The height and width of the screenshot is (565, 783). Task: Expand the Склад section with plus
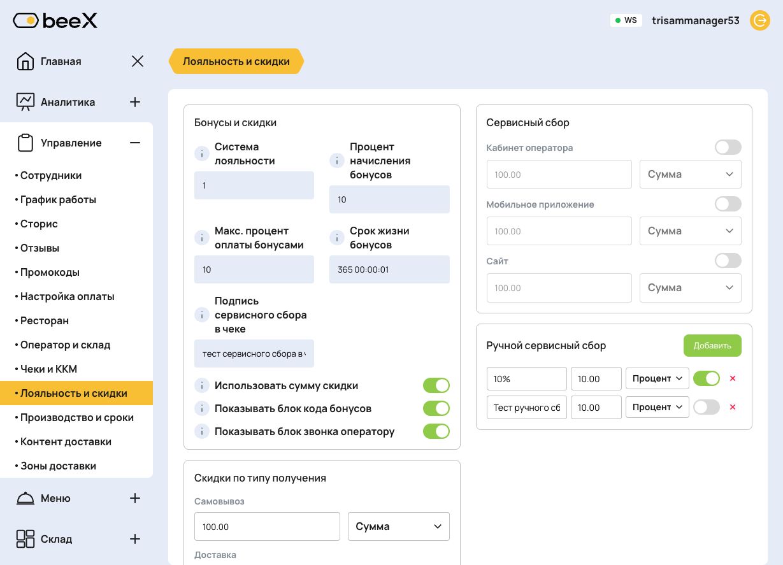[x=135, y=539]
